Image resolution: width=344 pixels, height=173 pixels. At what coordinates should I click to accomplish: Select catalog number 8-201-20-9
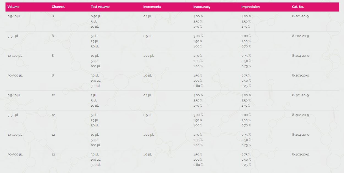click(x=300, y=16)
